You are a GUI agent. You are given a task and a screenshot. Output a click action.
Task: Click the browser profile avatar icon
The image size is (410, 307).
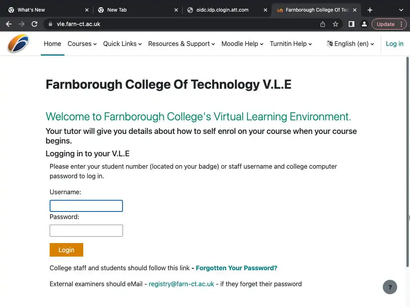[364, 24]
